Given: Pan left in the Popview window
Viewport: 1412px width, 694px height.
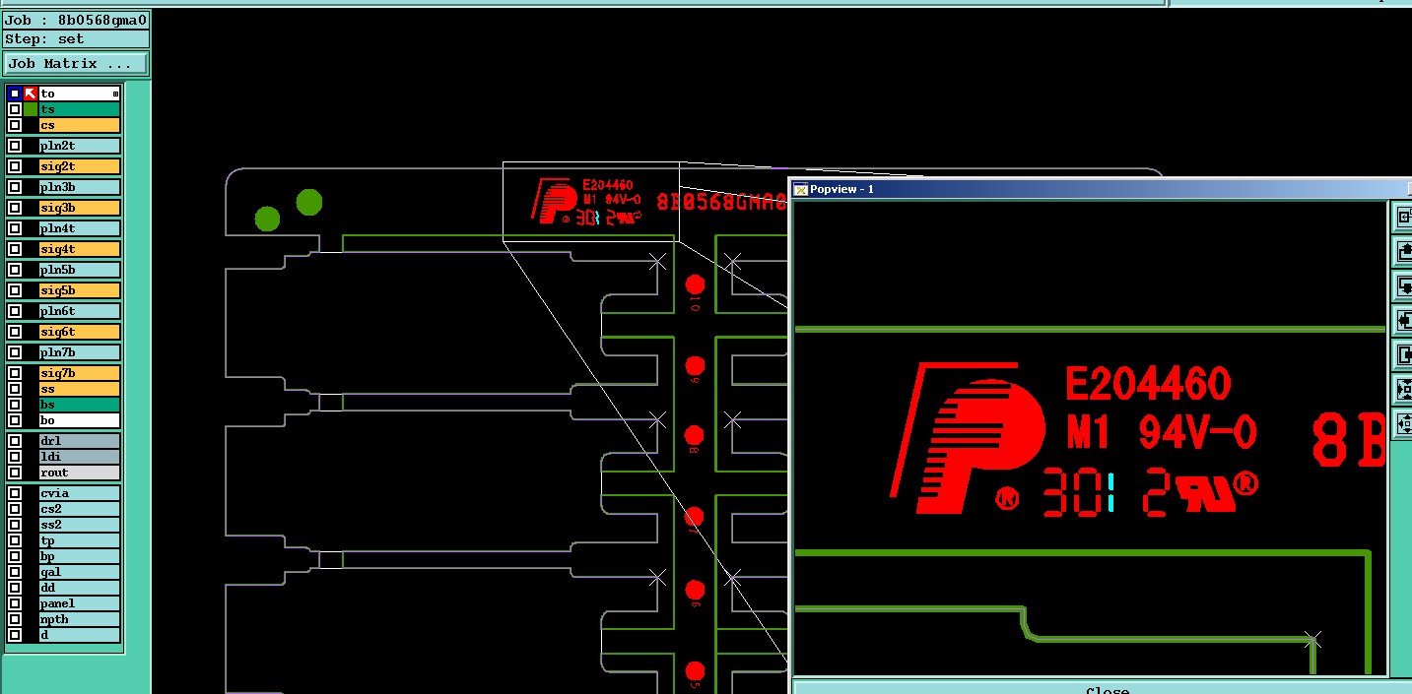Looking at the screenshot, I should pos(1404,321).
